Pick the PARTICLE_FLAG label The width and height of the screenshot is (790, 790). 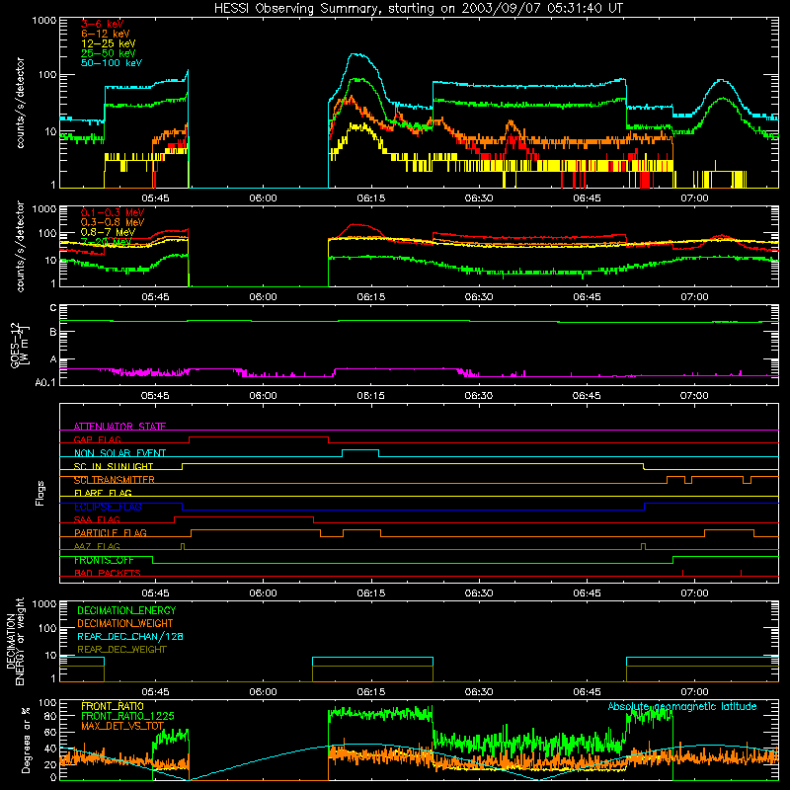[x=111, y=533]
